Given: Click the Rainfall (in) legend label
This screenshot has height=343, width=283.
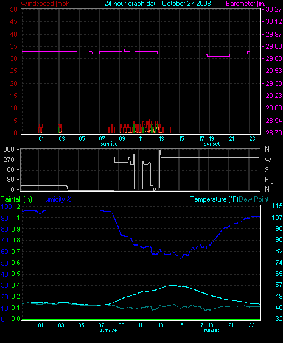Looking at the screenshot, I should [x=16, y=199].
